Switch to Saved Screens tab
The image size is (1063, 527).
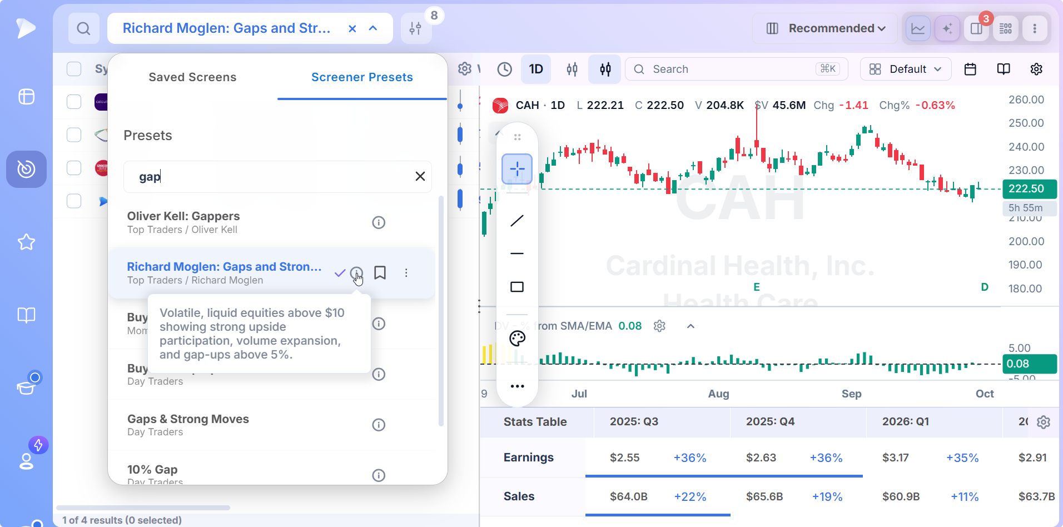click(192, 77)
